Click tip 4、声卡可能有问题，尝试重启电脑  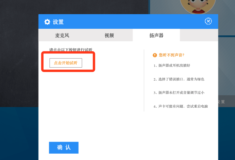point(181,106)
